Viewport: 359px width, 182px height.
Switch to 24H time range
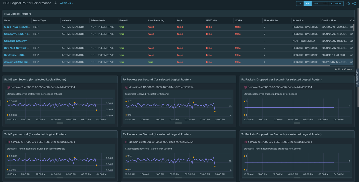click(316, 4)
